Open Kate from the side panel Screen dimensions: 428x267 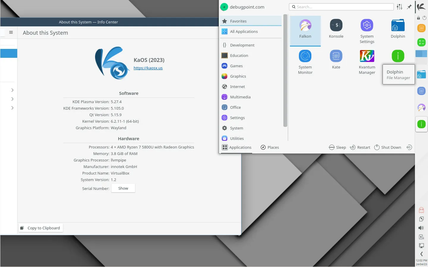pos(421,91)
